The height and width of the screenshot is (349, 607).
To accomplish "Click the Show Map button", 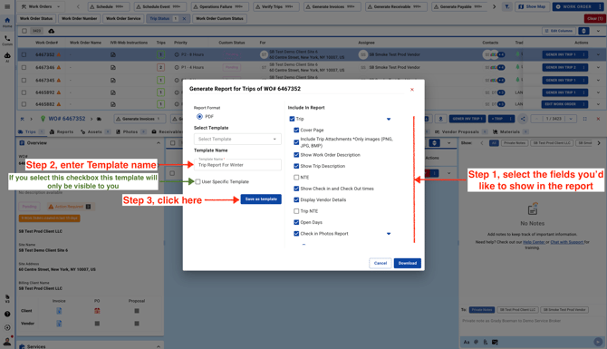I will [533, 6].
